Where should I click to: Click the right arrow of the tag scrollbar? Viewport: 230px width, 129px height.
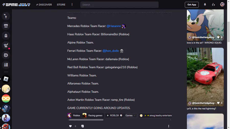(x=171, y=120)
